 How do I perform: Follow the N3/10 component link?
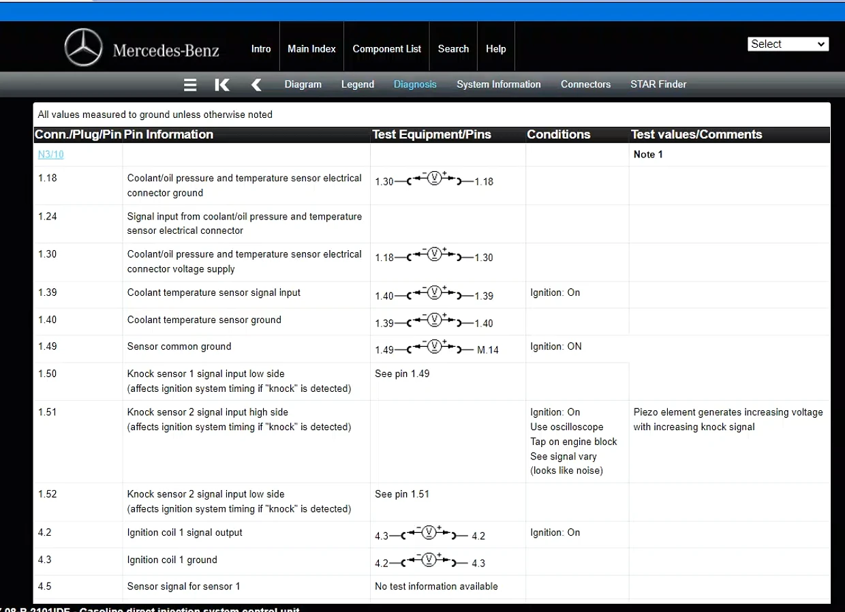(51, 155)
